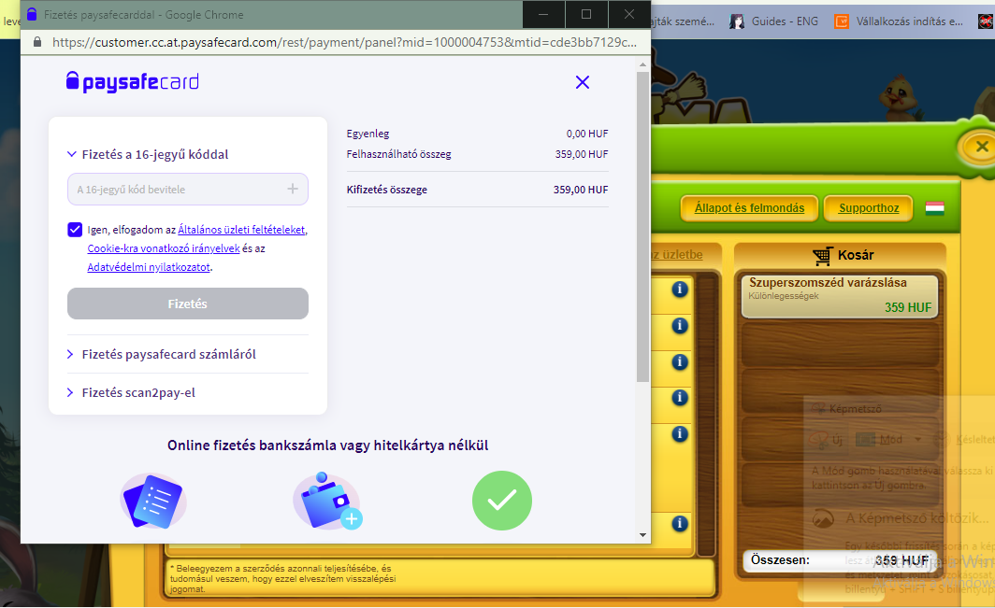Click the grey Fizetés button
This screenshot has width=995, height=608.
(188, 304)
